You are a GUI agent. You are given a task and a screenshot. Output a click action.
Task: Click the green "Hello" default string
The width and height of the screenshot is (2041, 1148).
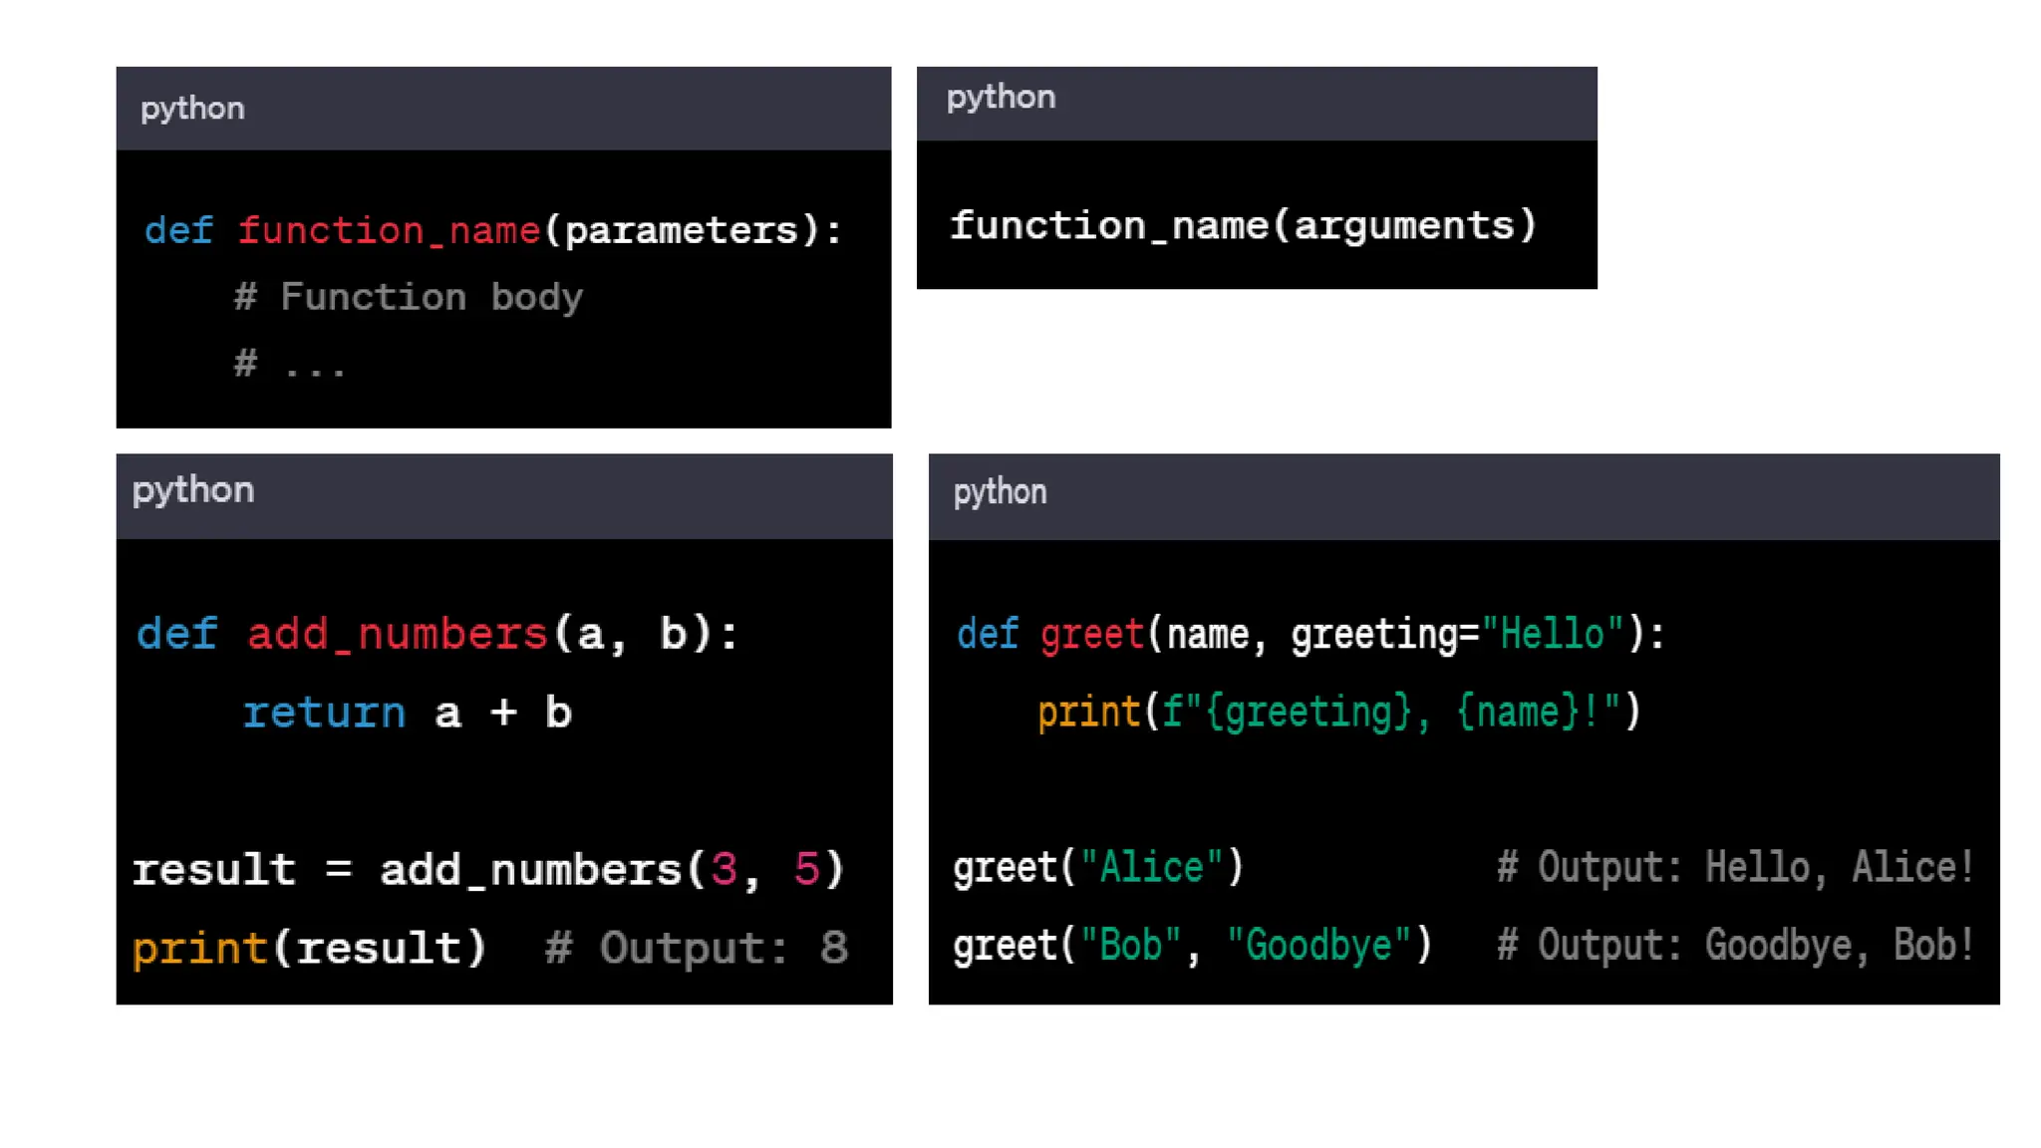click(1553, 634)
